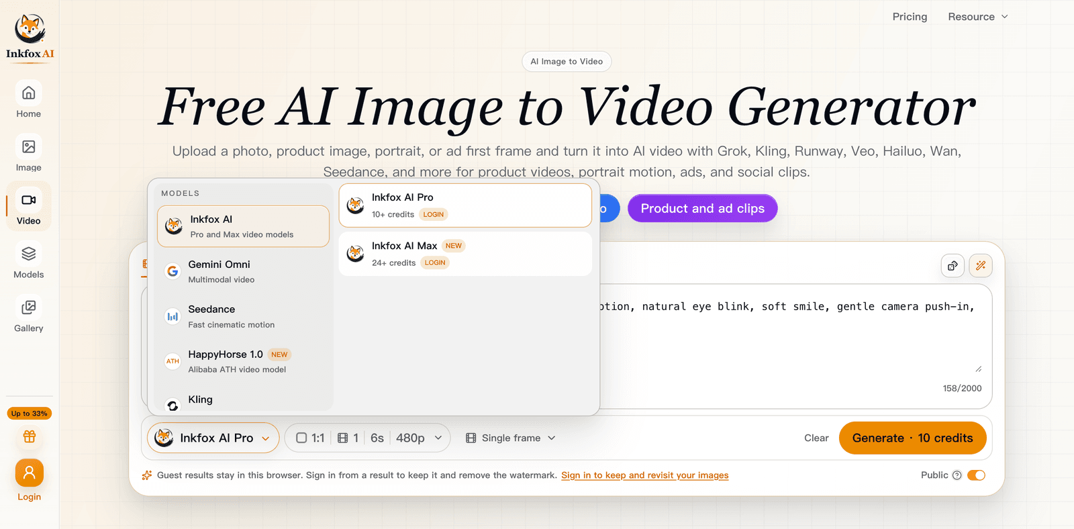
Task: Click the Kling swirl icon
Action: [x=173, y=405]
